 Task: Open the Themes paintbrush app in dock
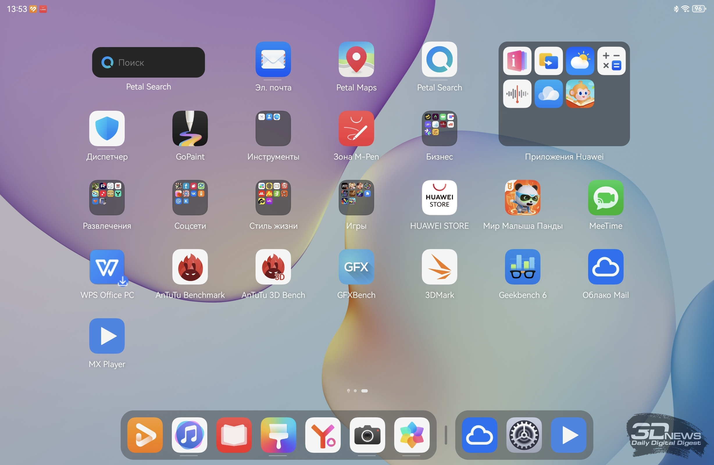point(278,435)
